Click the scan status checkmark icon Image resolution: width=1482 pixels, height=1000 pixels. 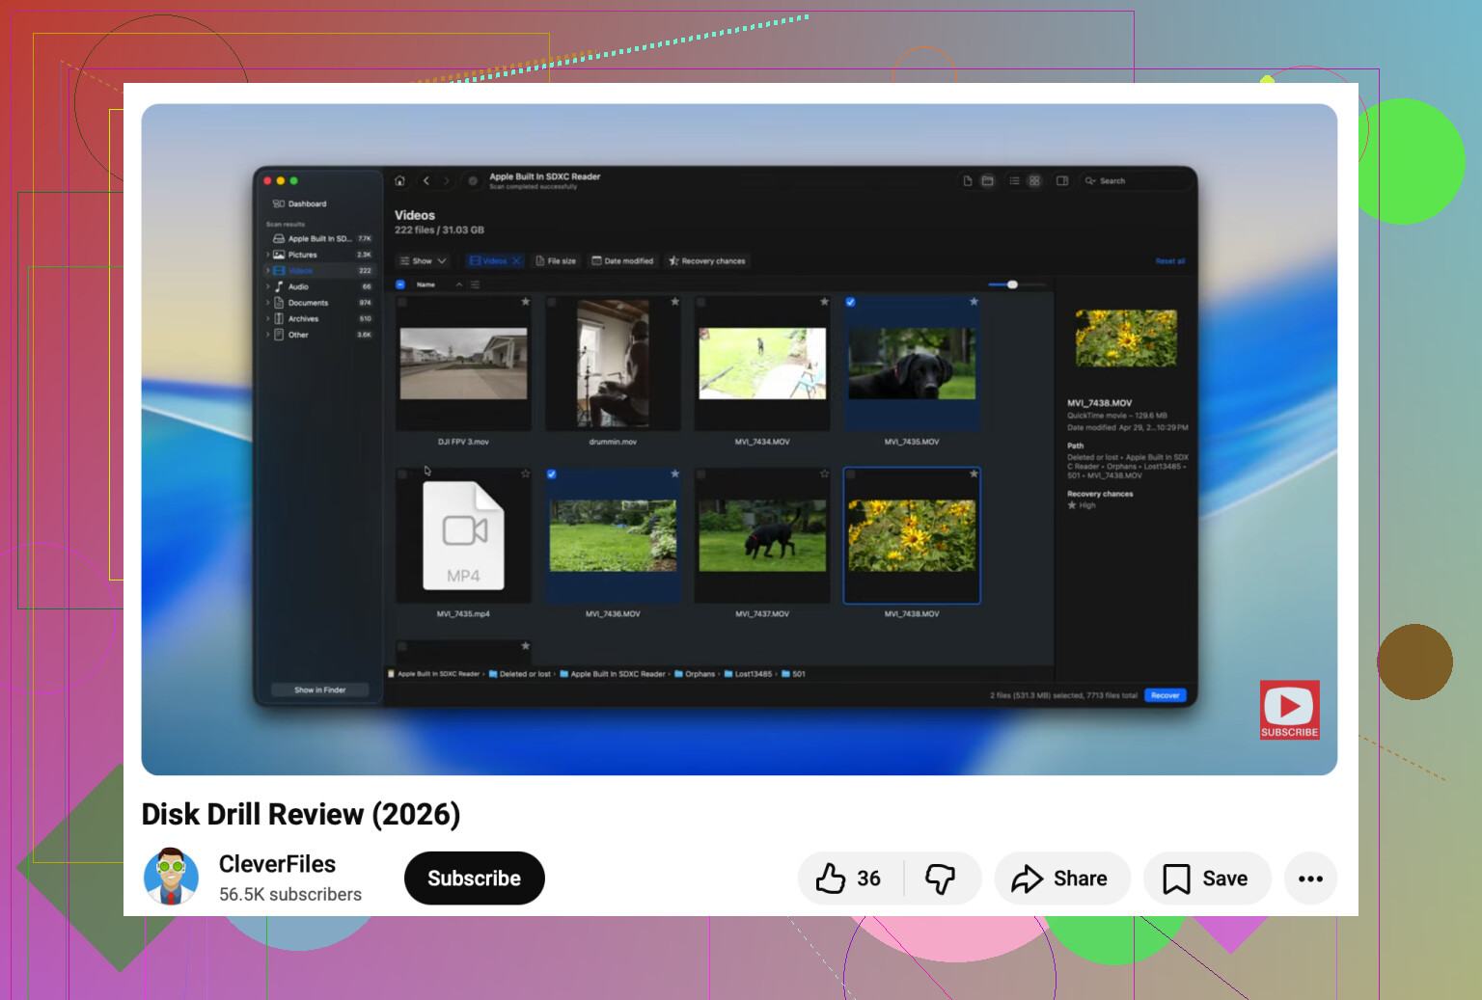[473, 180]
